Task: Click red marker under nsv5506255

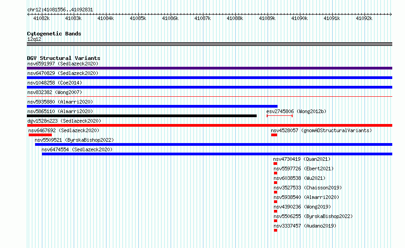Action: 276,221
